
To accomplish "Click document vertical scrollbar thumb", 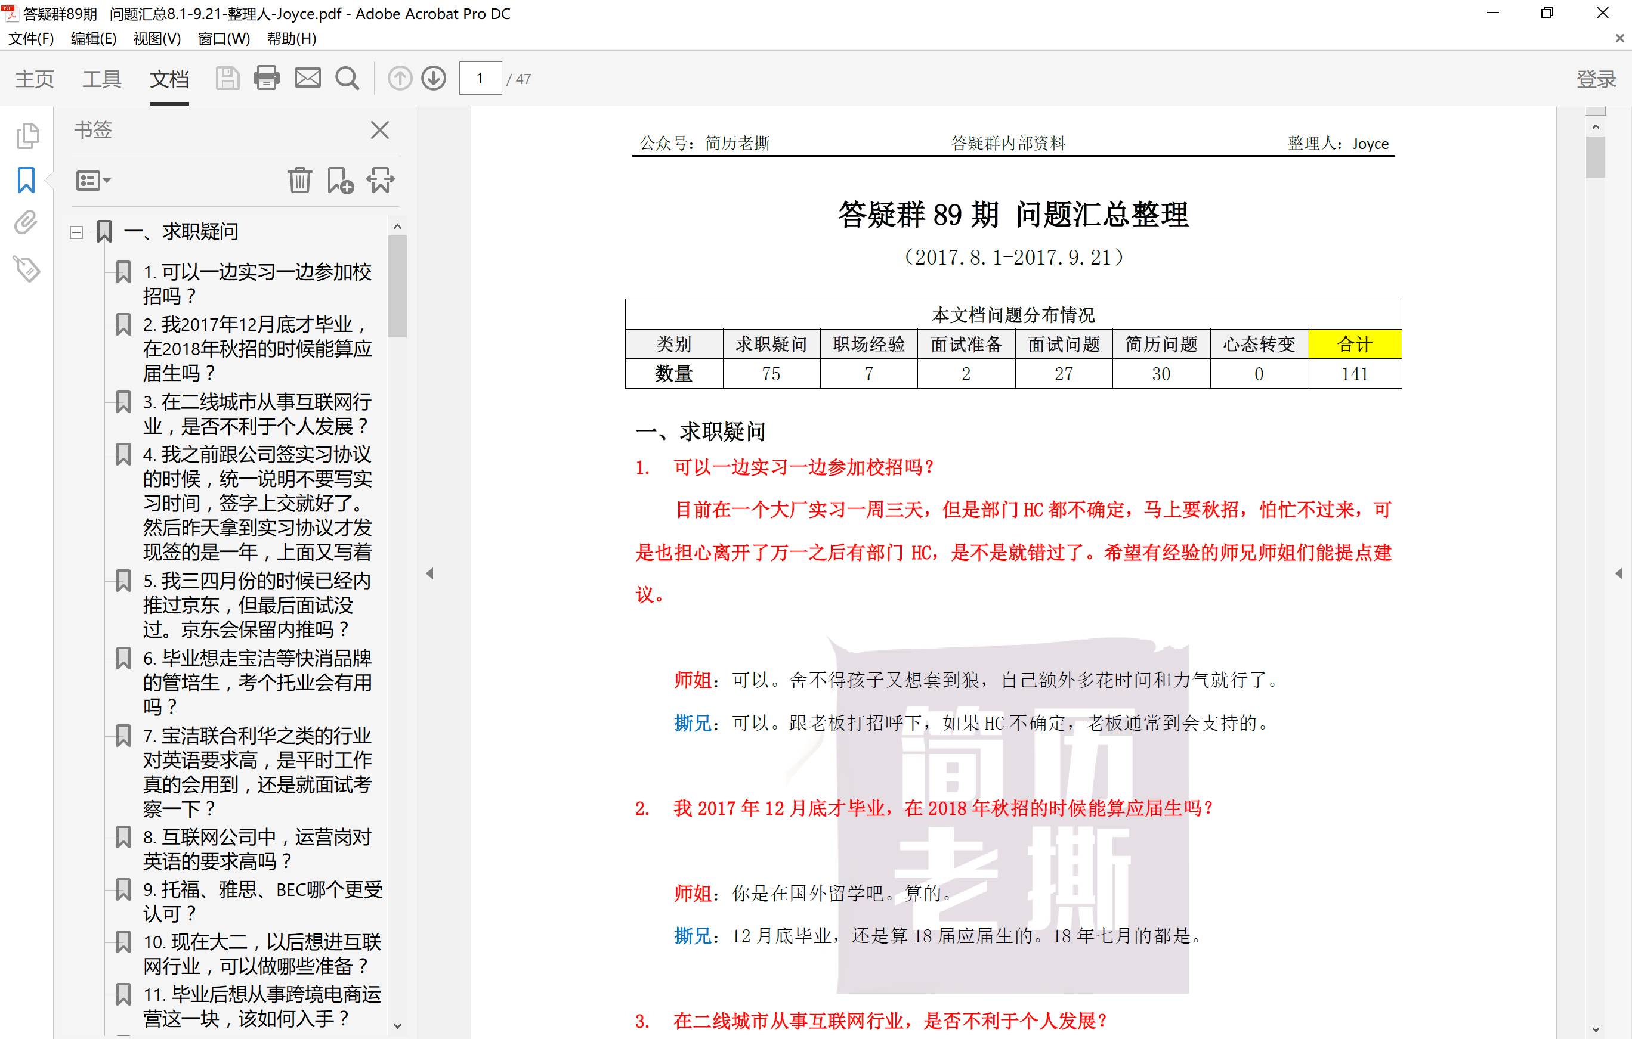I will point(1596,157).
